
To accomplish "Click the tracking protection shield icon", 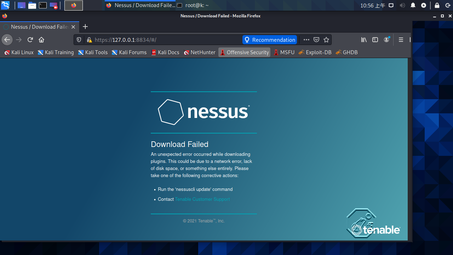I will [x=79, y=40].
